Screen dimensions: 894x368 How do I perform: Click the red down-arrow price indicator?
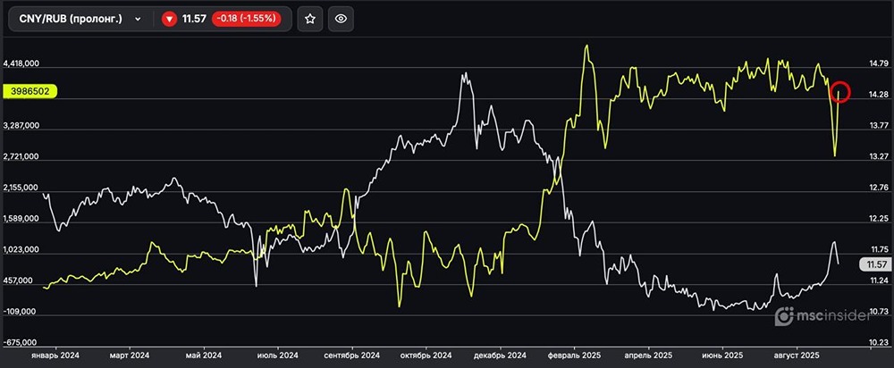pyautogui.click(x=169, y=19)
